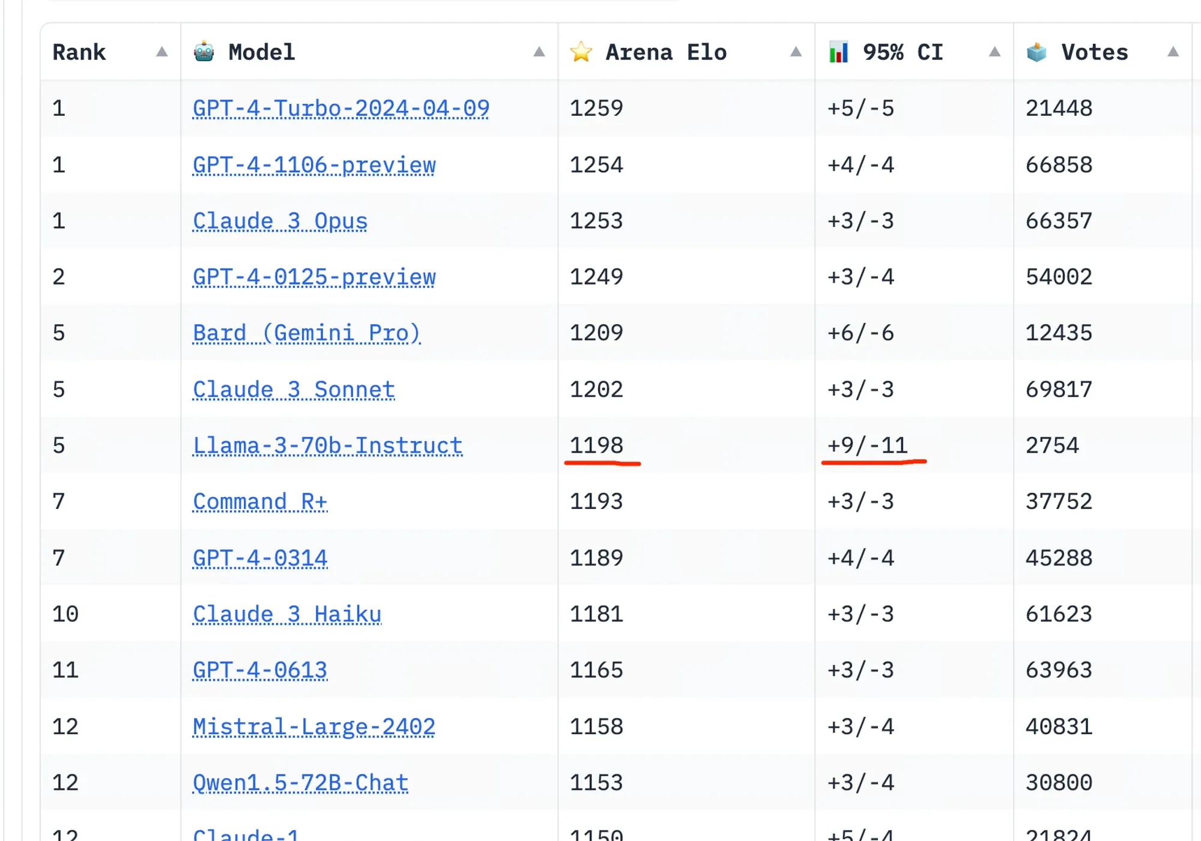Click the star icon beside Arena Elo
The image size is (1201, 841).
[x=581, y=52]
